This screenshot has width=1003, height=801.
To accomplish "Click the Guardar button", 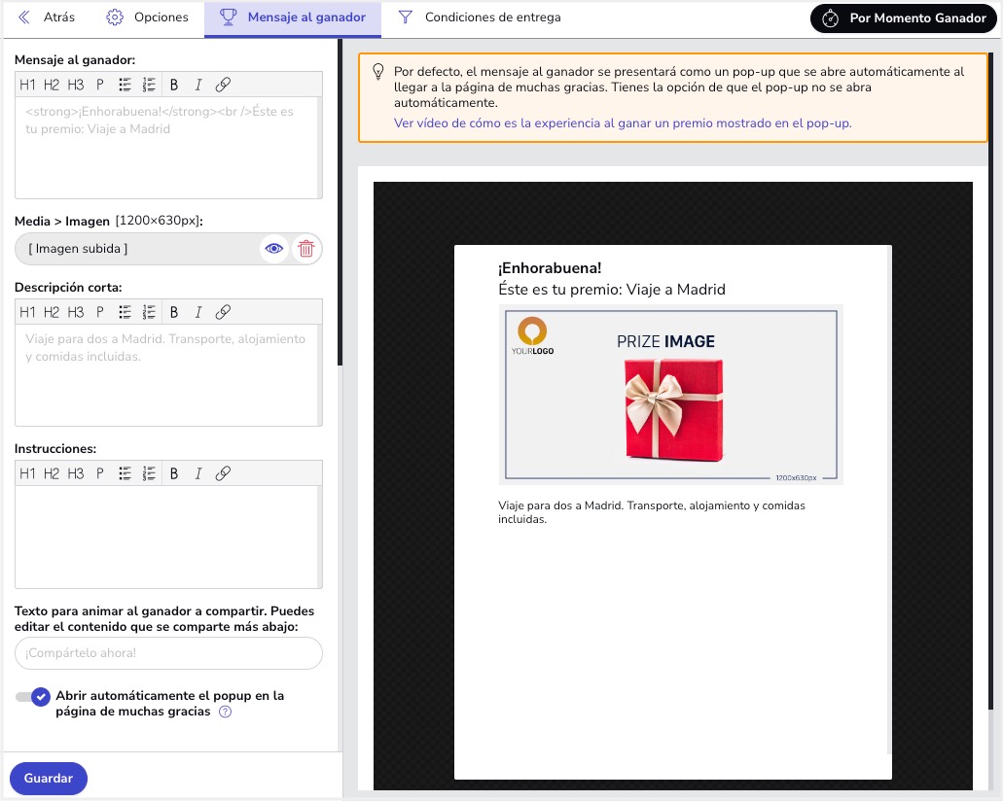I will 49,779.
